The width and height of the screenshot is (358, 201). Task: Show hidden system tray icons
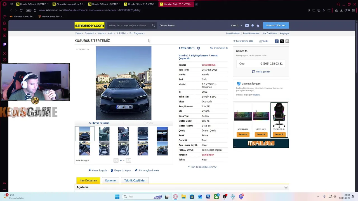[318, 197]
